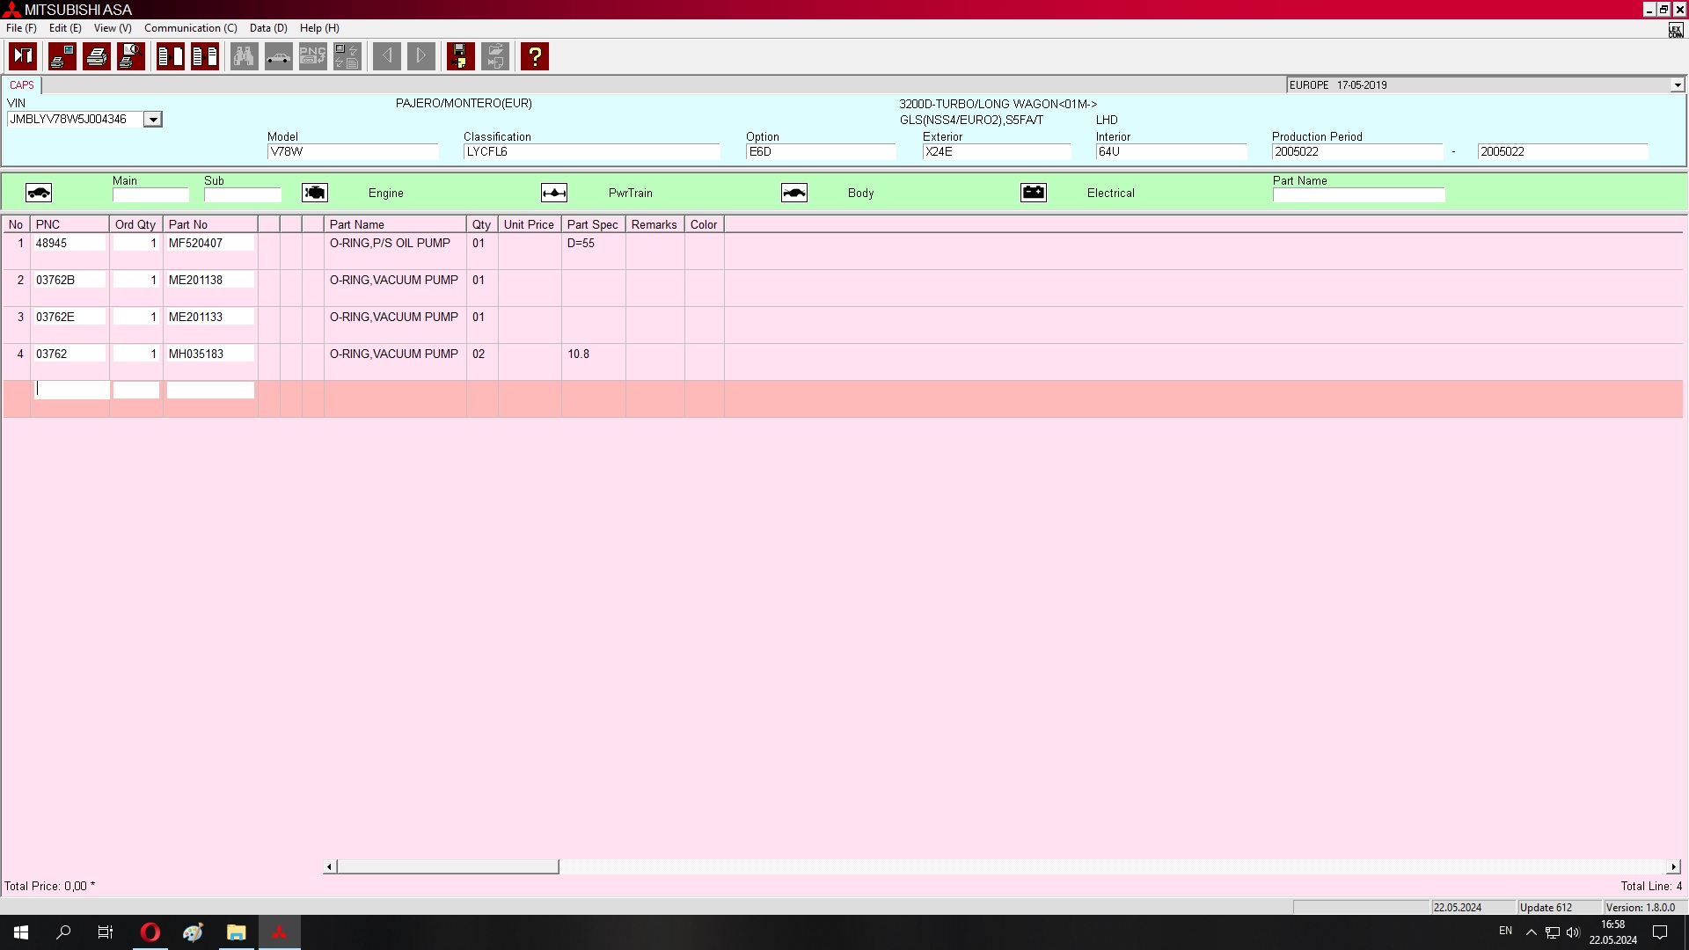Click the car toolbar icon
1689x950 pixels.
[279, 56]
